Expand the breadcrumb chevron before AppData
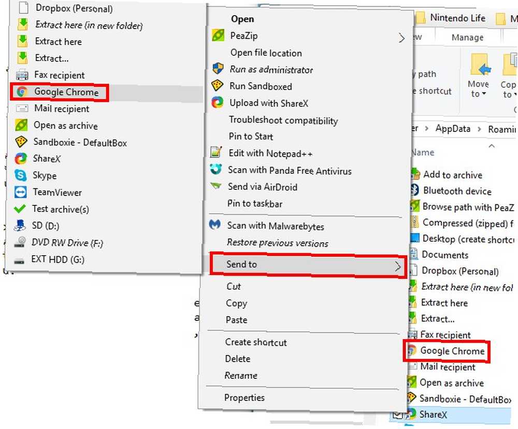 (426, 128)
